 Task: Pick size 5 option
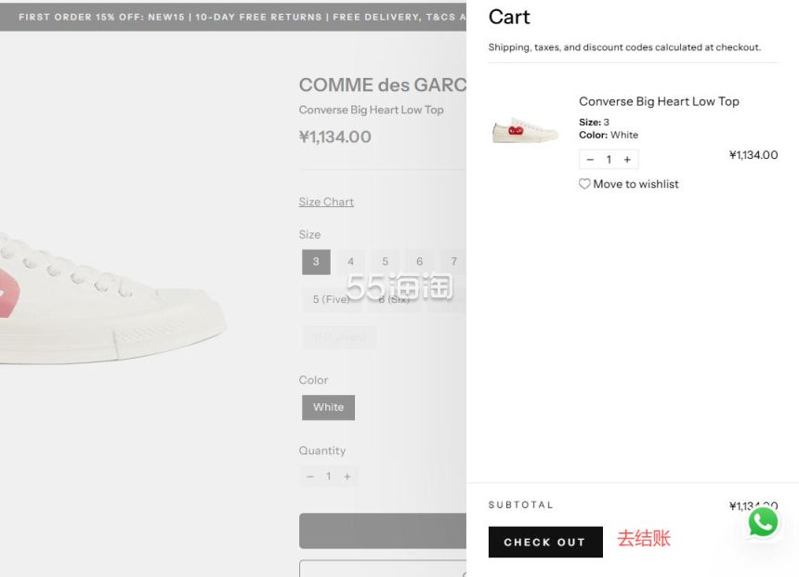tap(385, 262)
